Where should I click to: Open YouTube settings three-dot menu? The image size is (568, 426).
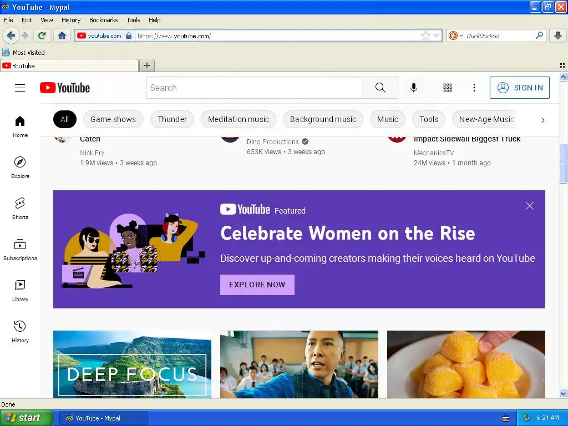[474, 88]
